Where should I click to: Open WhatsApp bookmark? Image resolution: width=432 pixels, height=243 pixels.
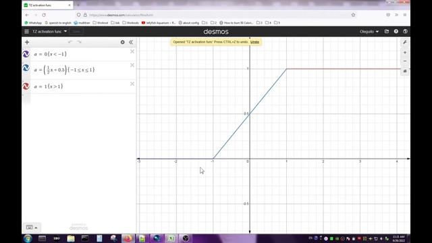[33, 23]
